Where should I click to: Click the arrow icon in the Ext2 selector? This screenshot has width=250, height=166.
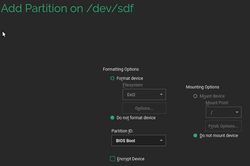161,95
